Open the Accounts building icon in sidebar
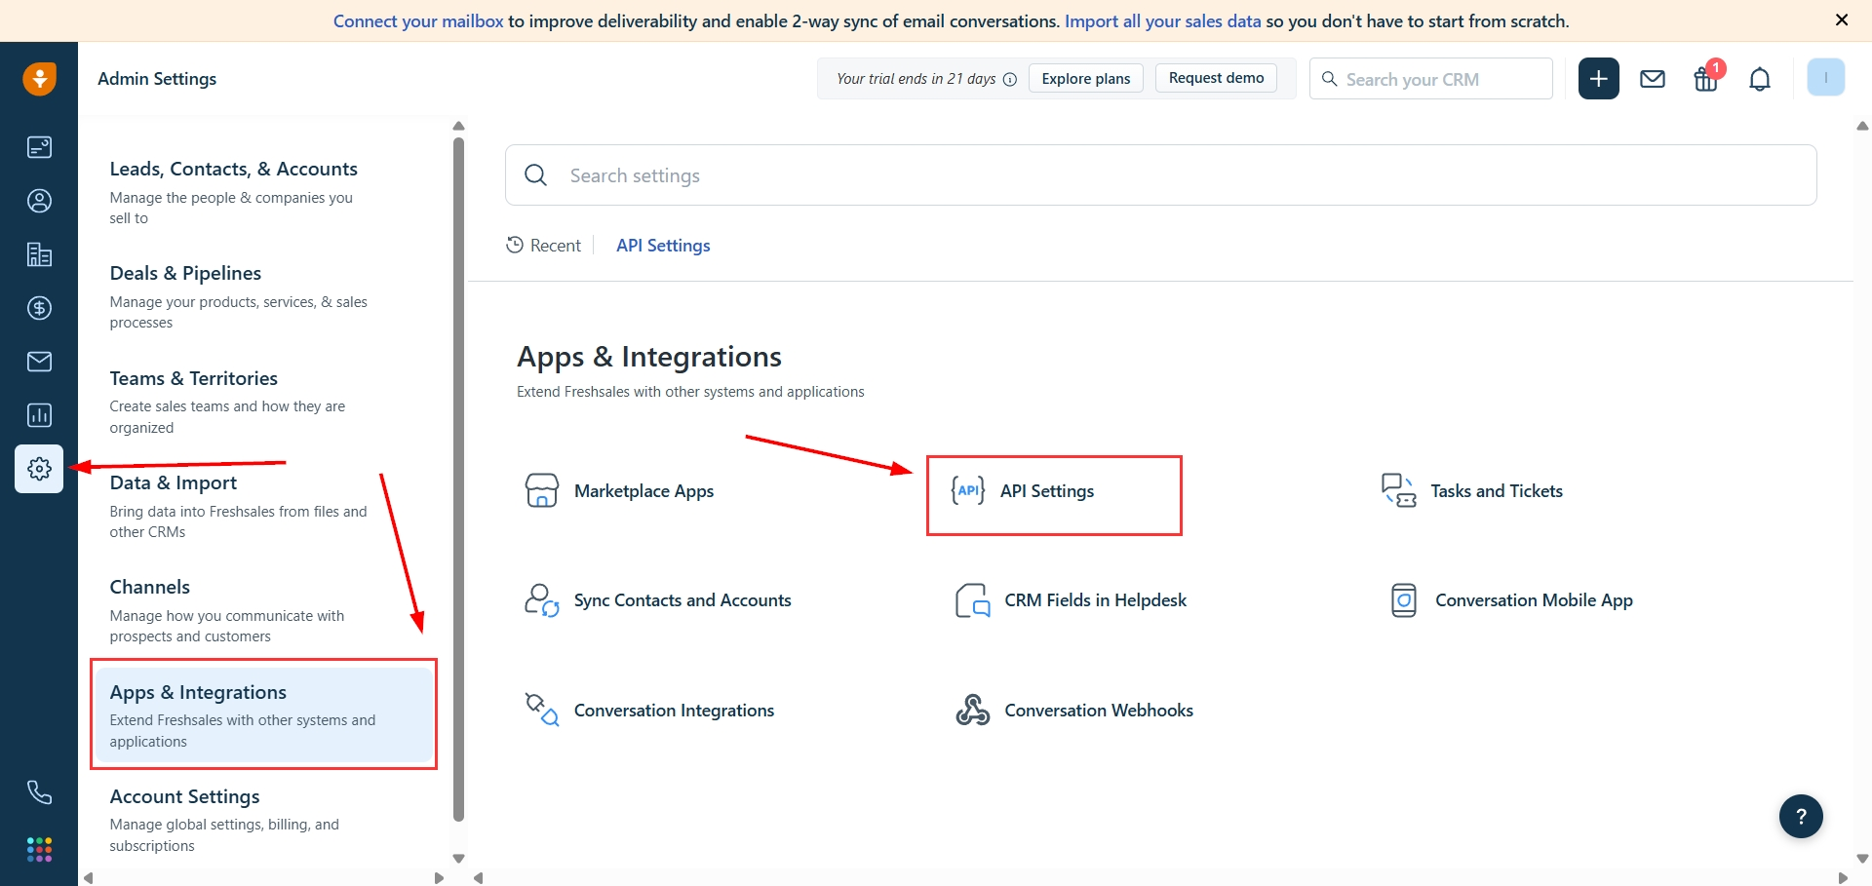The width and height of the screenshot is (1872, 886). click(x=39, y=255)
